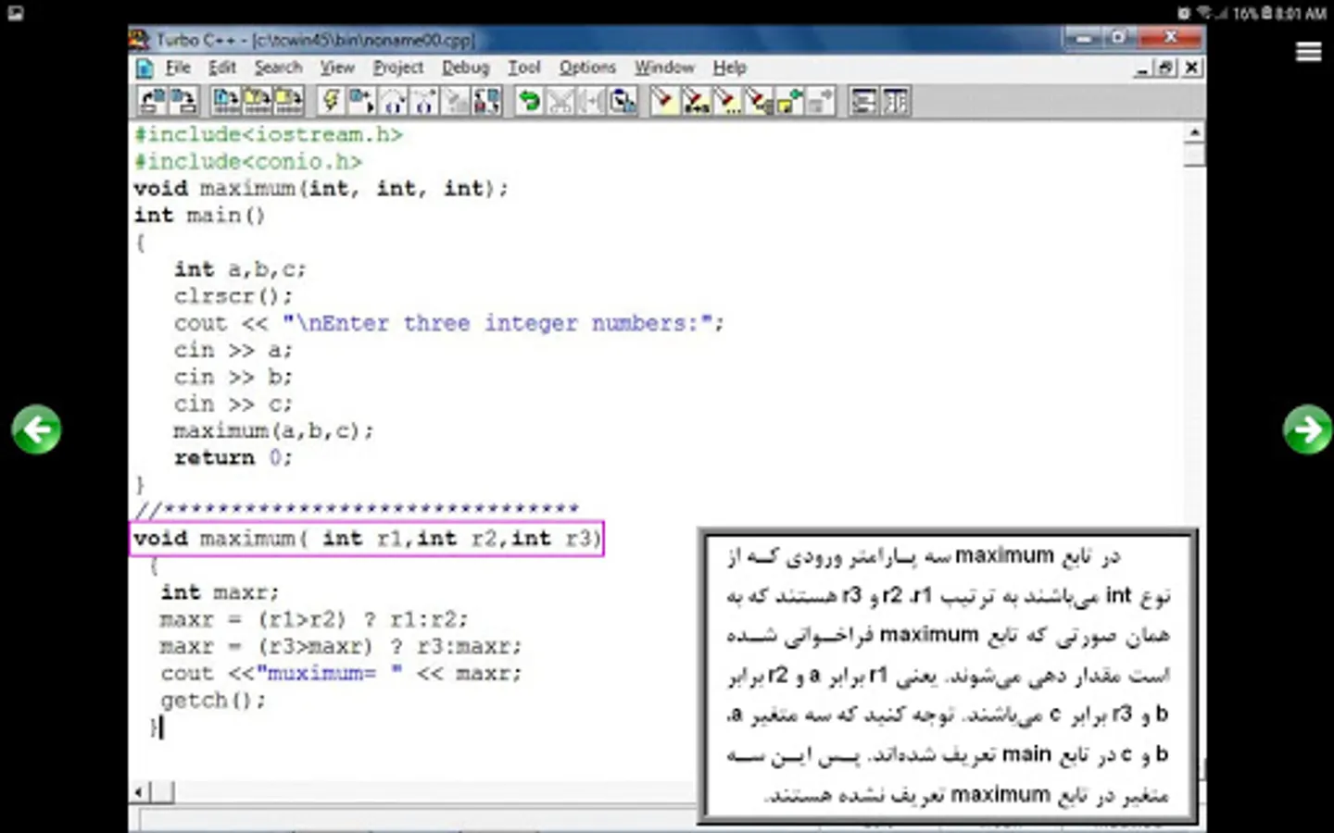This screenshot has width=1334, height=833.
Task: Click the Build all icon, third yellow document
Action: [x=288, y=101]
